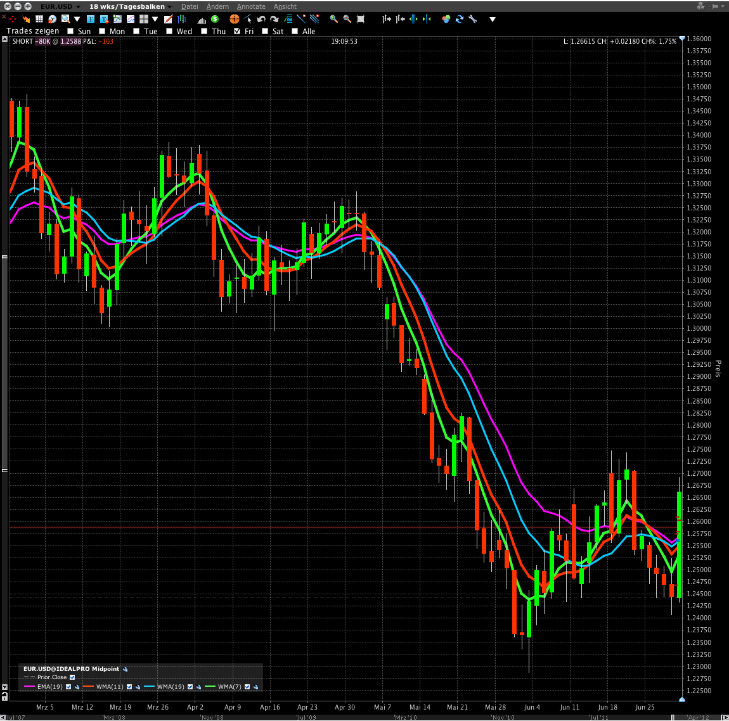Click the line chart image icon
Image resolution: width=729 pixels, height=721 pixels.
tap(131, 19)
